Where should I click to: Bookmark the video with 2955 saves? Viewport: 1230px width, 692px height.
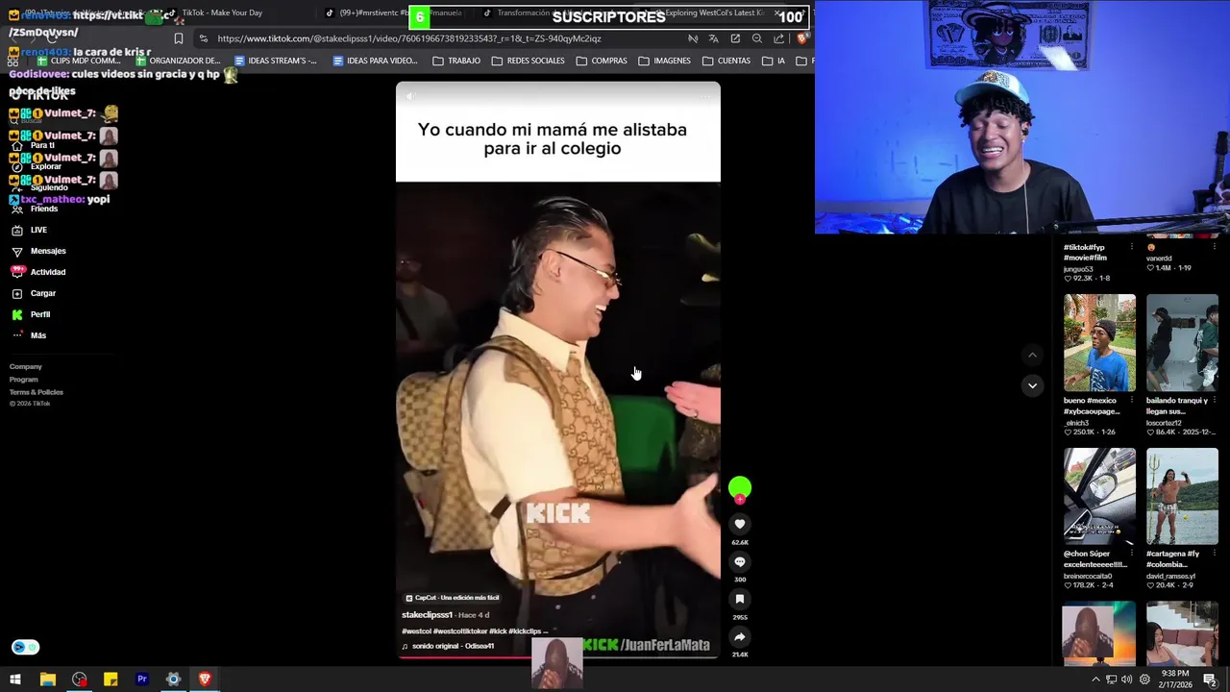pyautogui.click(x=739, y=599)
